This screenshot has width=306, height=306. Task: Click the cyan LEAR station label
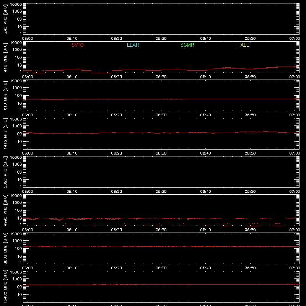click(x=133, y=45)
